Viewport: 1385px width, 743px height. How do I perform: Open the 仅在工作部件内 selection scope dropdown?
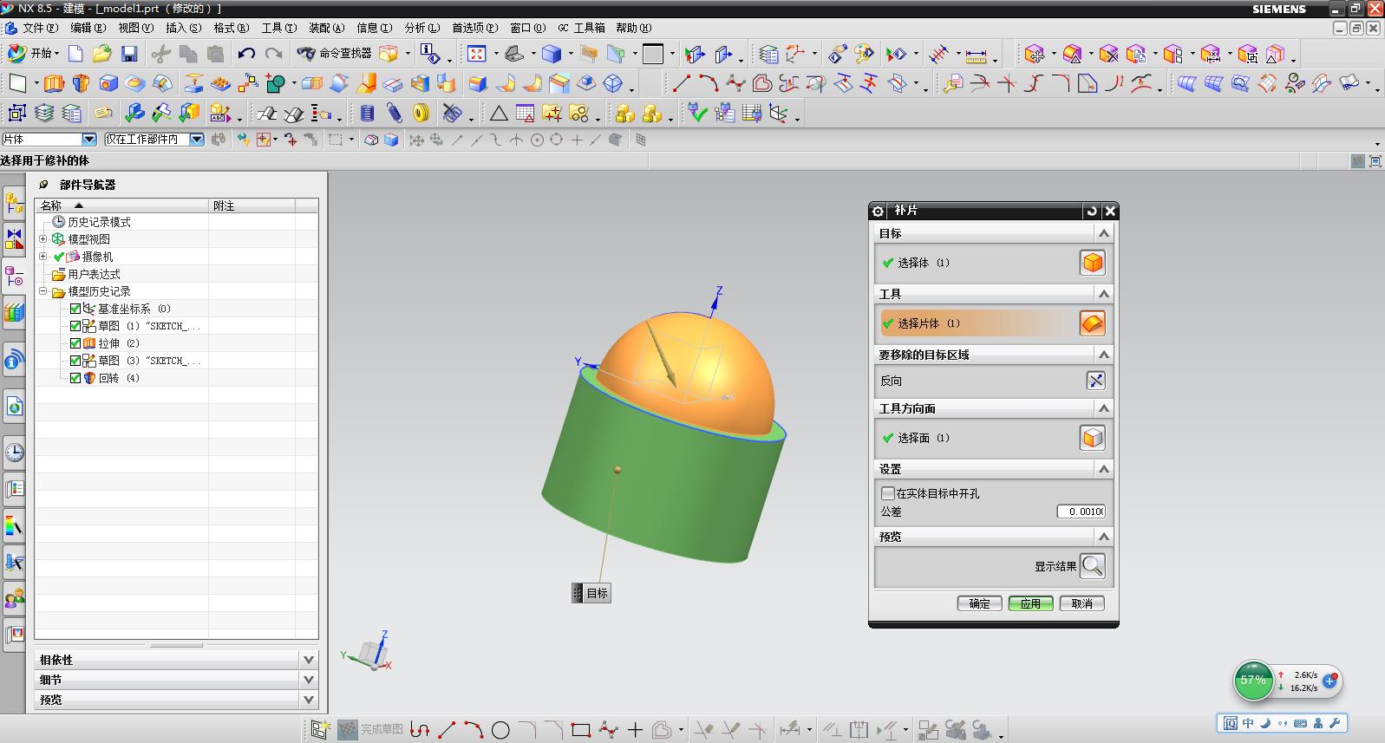click(197, 140)
